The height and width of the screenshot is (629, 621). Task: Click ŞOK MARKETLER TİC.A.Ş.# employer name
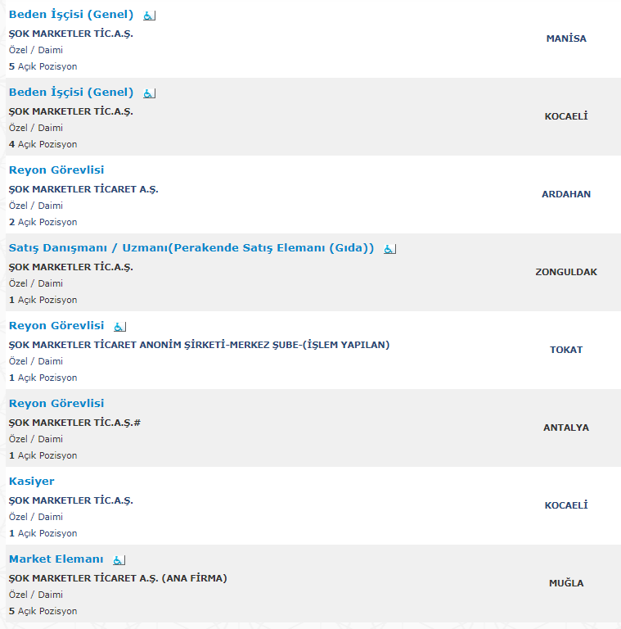click(74, 423)
